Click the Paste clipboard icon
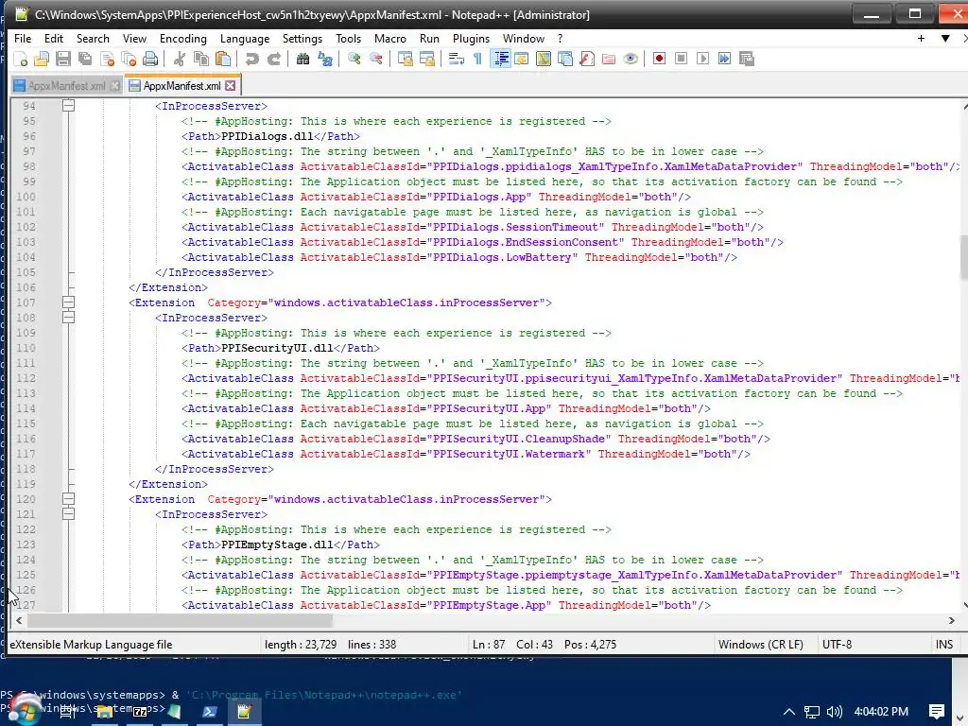This screenshot has width=968, height=726. [x=223, y=59]
